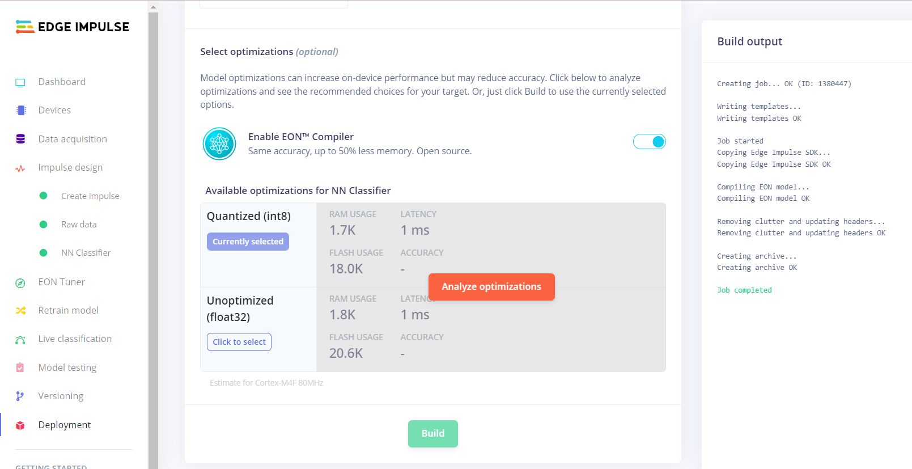Click the Data acquisition database icon
Viewport: 912px width, 469px height.
pyautogui.click(x=20, y=139)
